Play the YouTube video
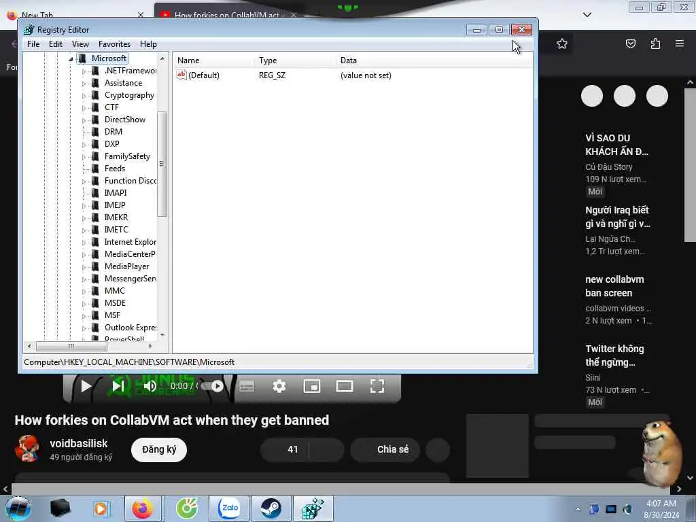This screenshot has height=522, width=696. (x=86, y=386)
